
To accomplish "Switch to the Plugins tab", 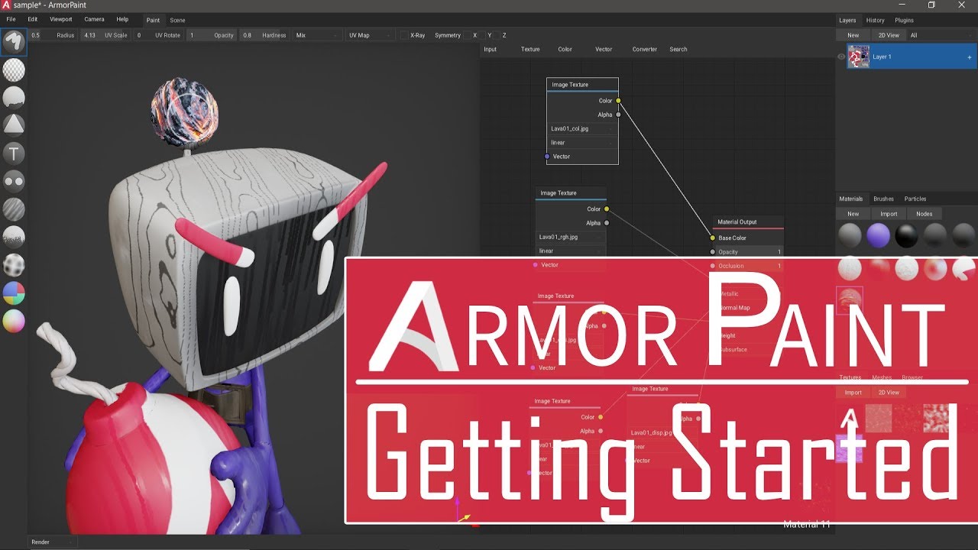I will click(904, 21).
